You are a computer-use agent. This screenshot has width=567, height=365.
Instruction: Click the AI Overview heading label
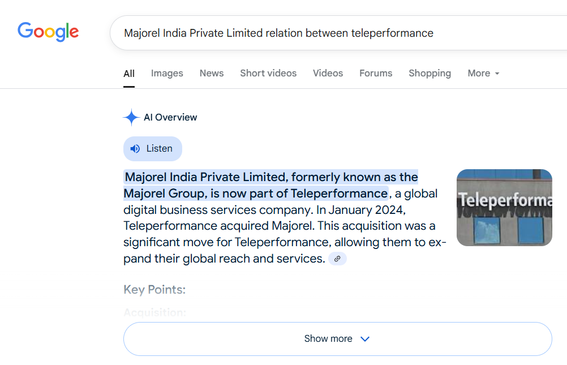click(170, 118)
